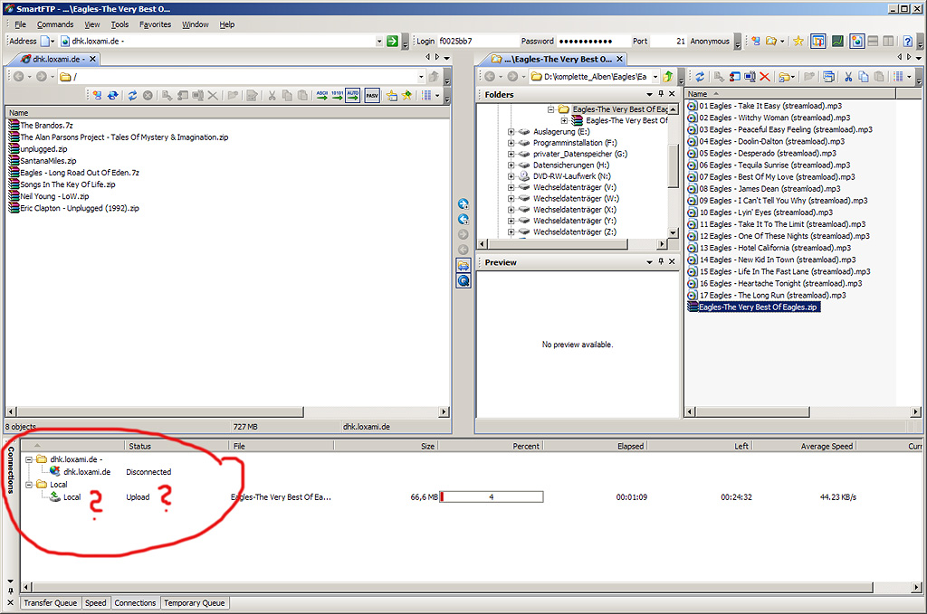Expand the Auslagerung (E:) drive node
The image size is (927, 614).
pyautogui.click(x=511, y=131)
